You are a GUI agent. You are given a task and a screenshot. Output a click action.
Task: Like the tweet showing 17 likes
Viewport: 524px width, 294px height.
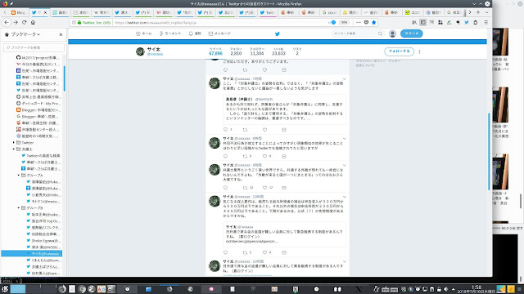(264, 188)
